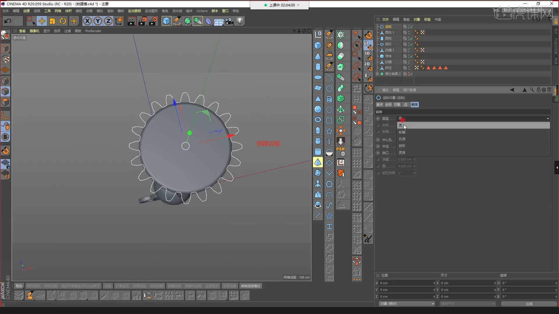The height and width of the screenshot is (314, 559).
Task: Toggle the X axis lock
Action: pos(87,21)
